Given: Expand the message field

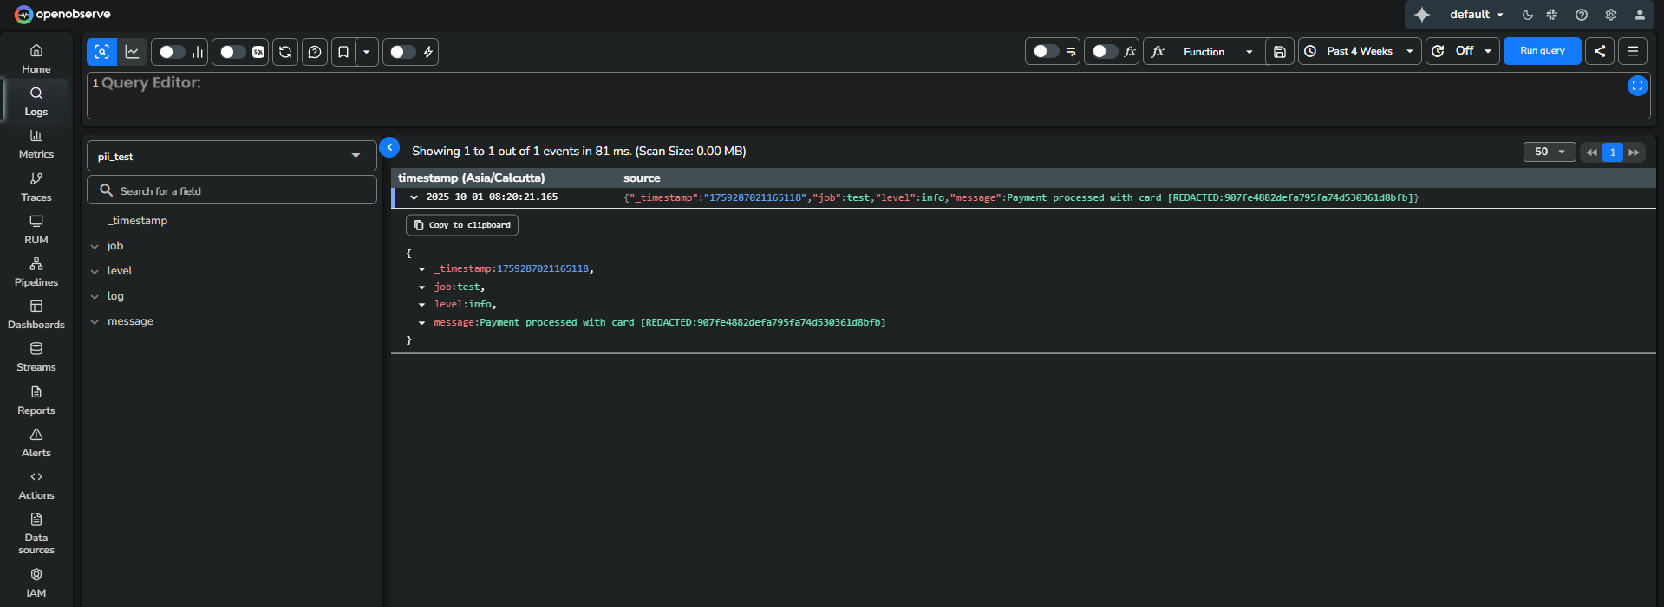Looking at the screenshot, I should [x=95, y=321].
